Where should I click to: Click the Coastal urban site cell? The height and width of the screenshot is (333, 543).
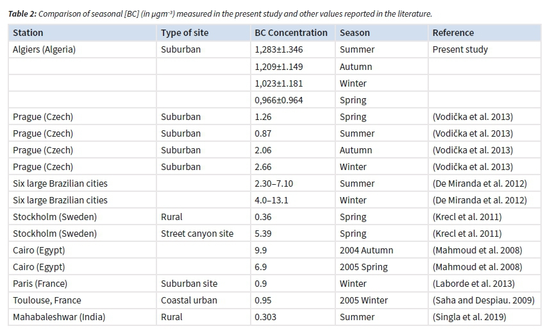(x=188, y=300)
